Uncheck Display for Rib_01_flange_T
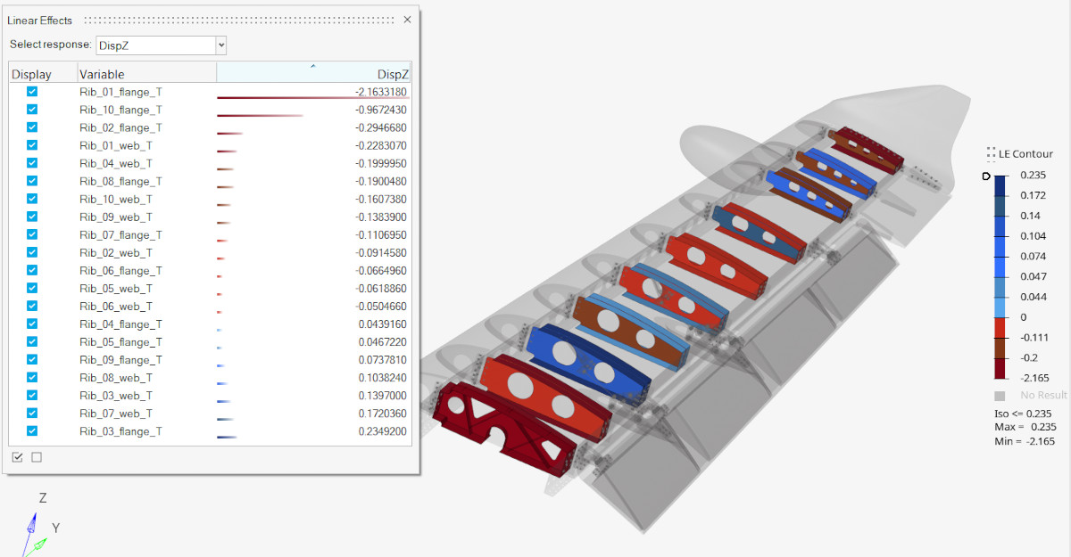The image size is (1071, 557). (32, 92)
